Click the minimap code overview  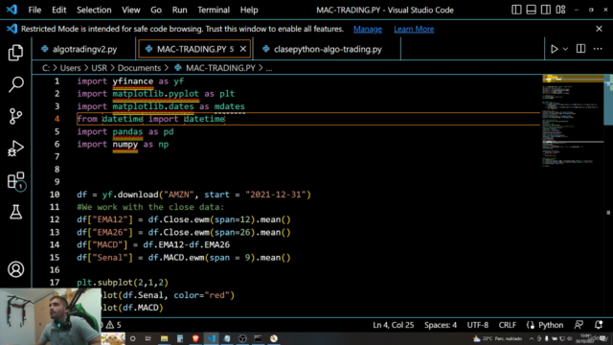[x=573, y=122]
